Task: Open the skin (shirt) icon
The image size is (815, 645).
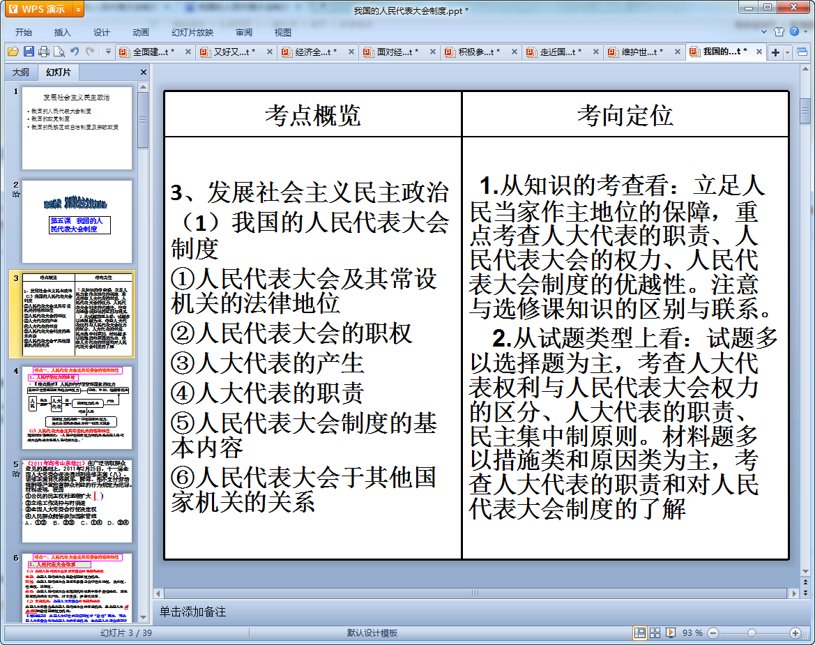Action: pyautogui.click(x=779, y=31)
